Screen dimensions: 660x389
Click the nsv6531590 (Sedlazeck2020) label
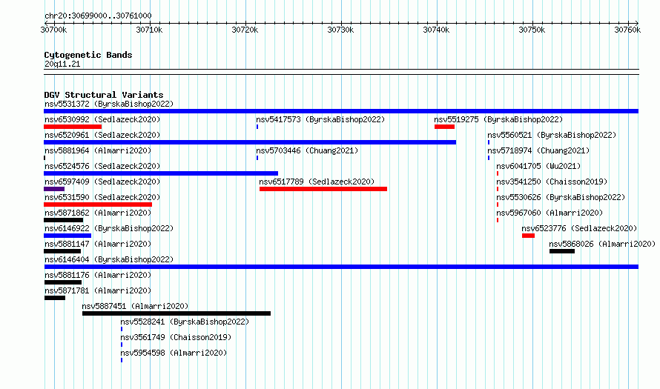(x=102, y=197)
